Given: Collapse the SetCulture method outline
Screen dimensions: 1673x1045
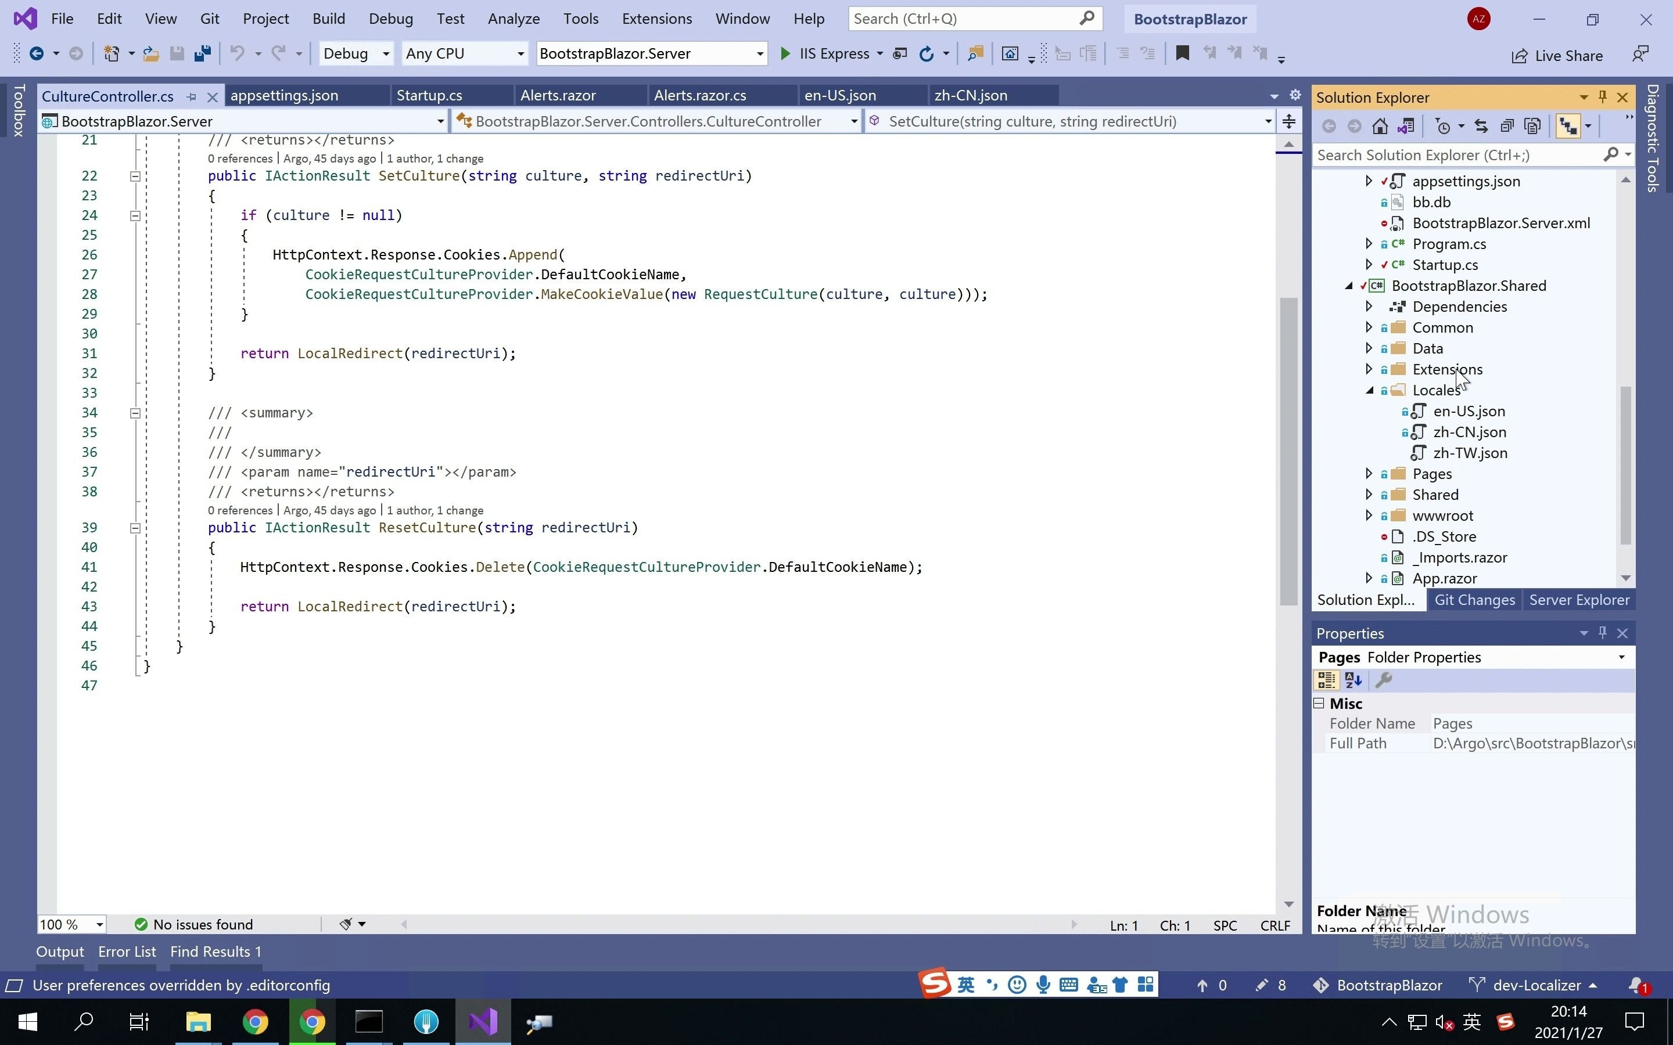Looking at the screenshot, I should coord(135,176).
